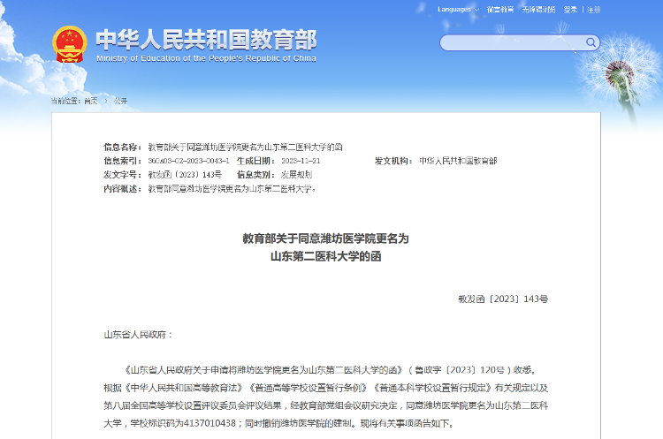
Task: Click 《中华人民共和国高等教育法》 in the body
Action: coord(184,388)
